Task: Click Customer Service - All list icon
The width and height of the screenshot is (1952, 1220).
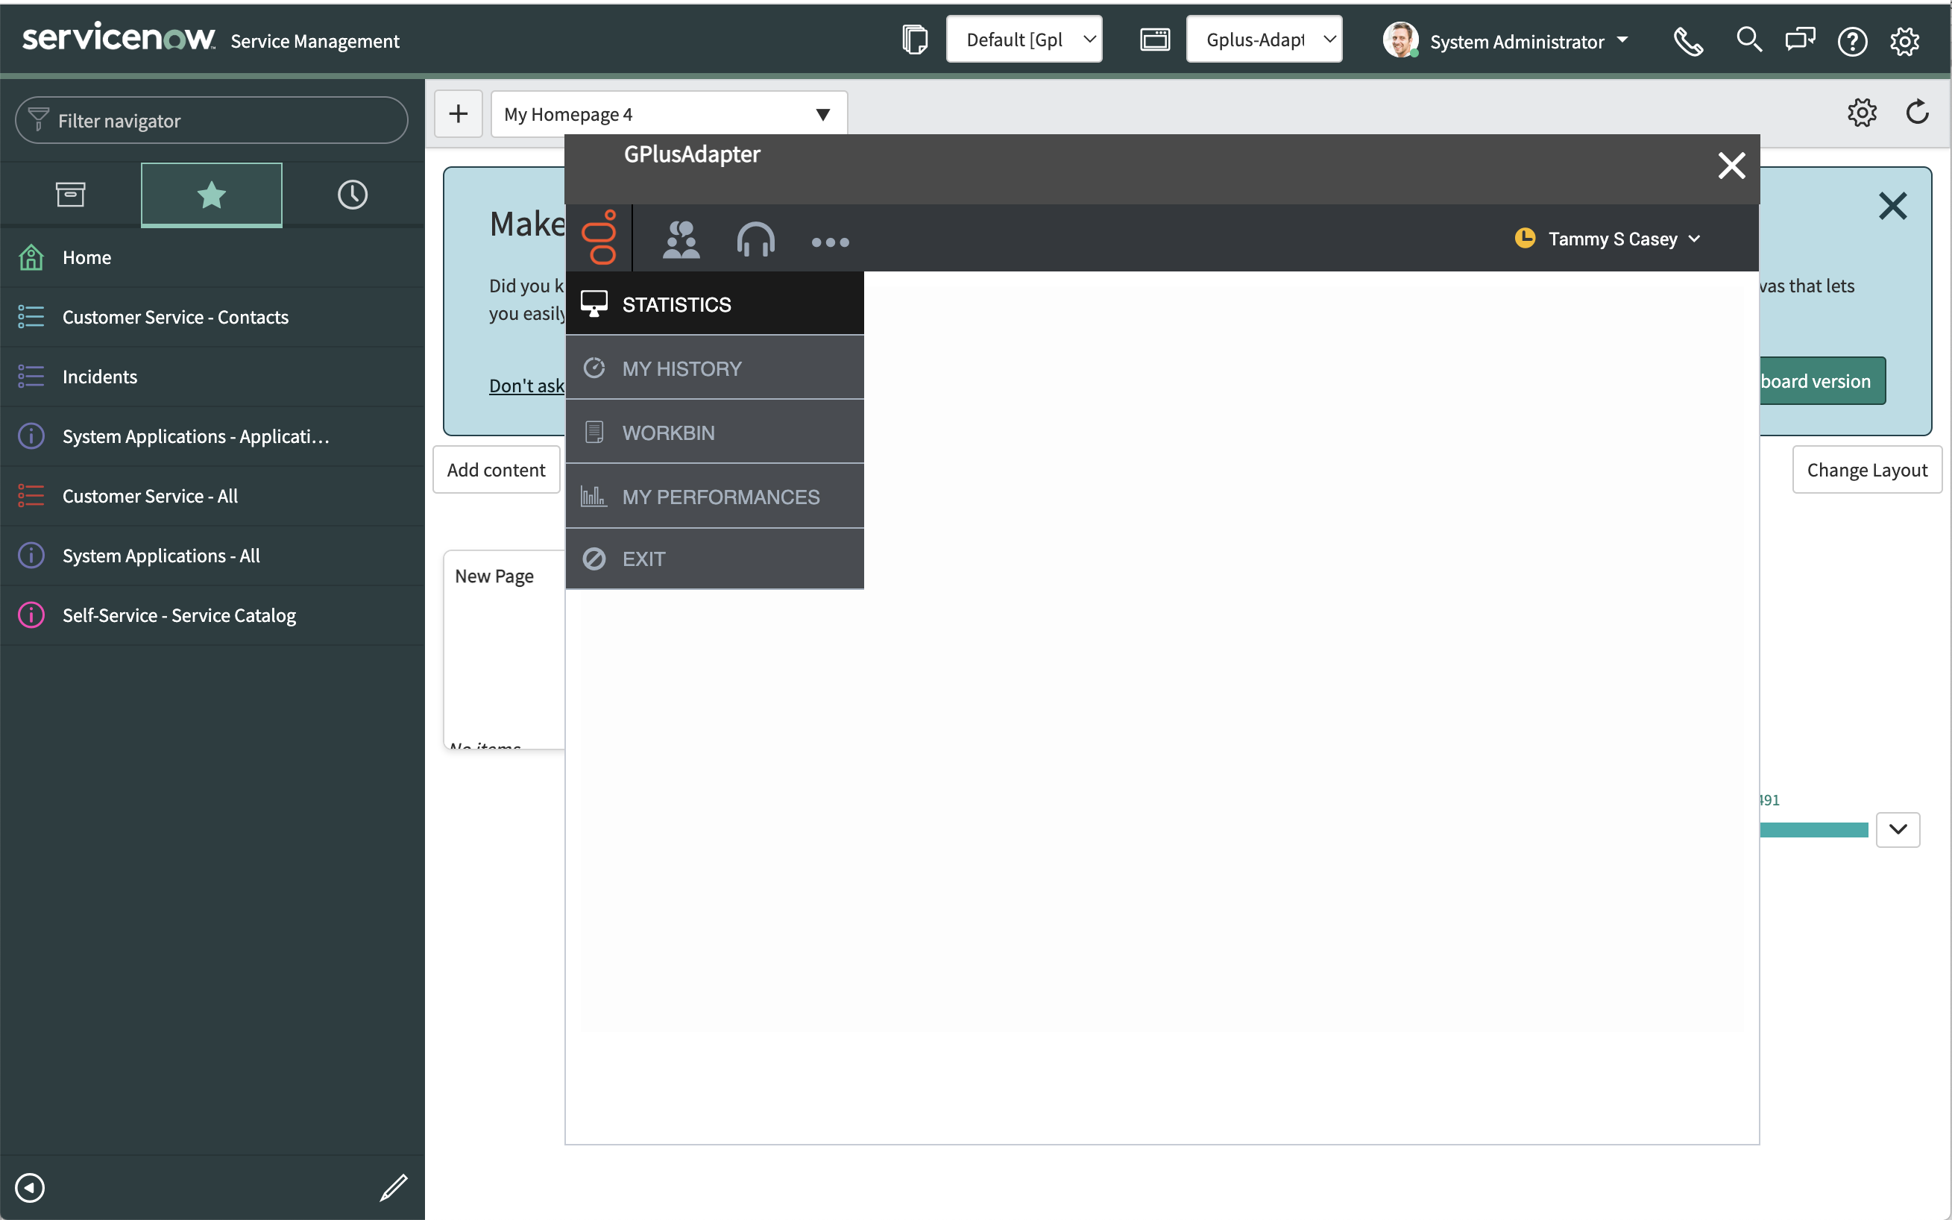Action: pyautogui.click(x=31, y=496)
